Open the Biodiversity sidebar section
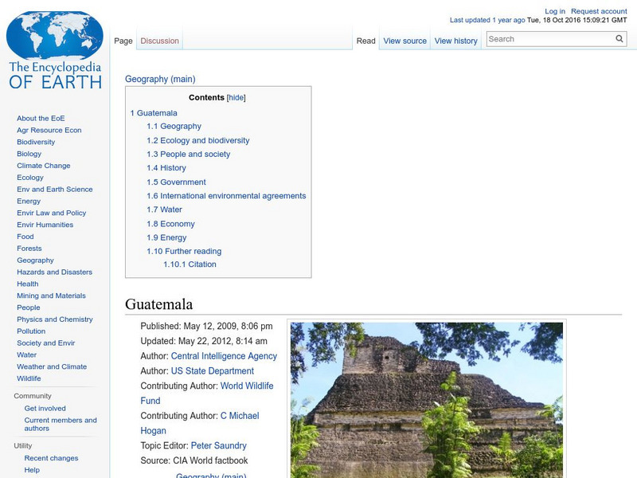Screen dimensions: 637x478 (x=35, y=142)
